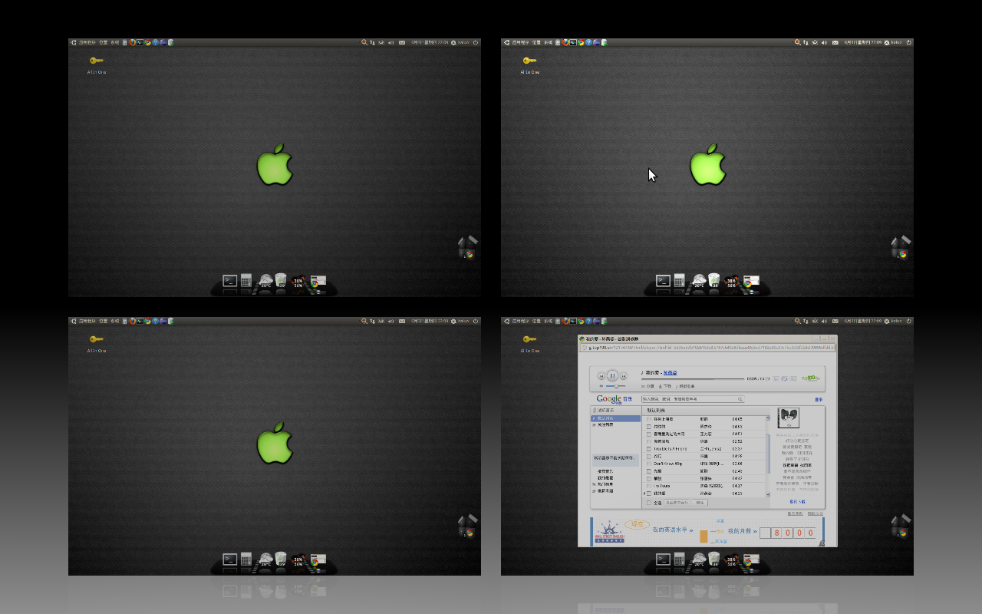Open volume indicator in the top-right workspace panel
The image size is (982, 614).
824,42
